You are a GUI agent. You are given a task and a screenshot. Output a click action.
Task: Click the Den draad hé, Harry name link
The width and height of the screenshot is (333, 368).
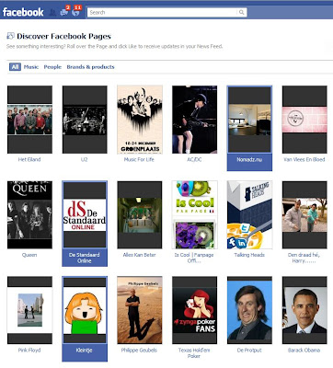(304, 258)
